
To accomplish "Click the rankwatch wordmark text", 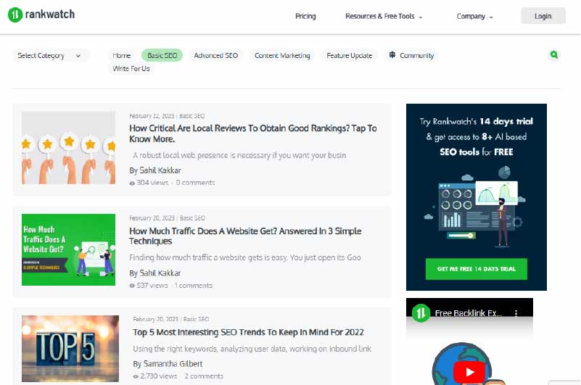I will 49,15.
